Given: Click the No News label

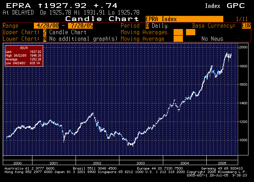Looking at the screenshot, I should 212,39.
